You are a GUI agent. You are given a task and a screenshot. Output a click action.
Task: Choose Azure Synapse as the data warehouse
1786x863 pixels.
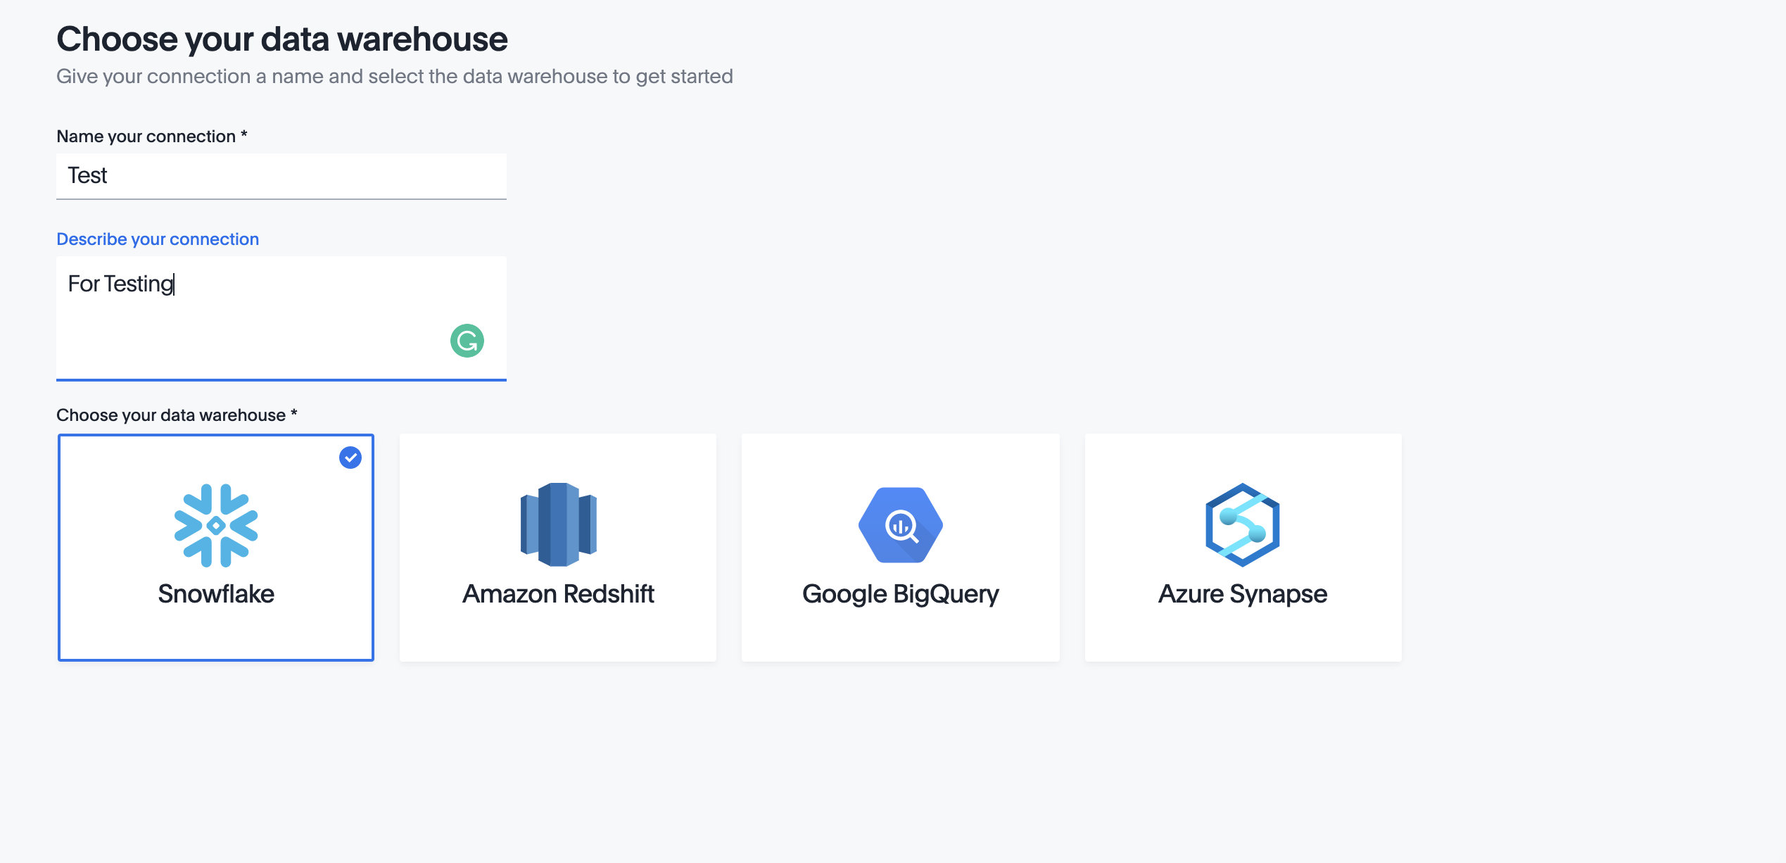pyautogui.click(x=1243, y=548)
